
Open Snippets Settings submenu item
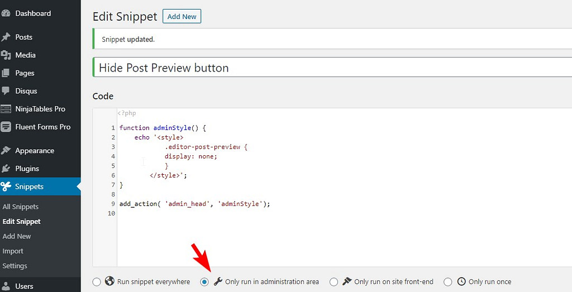click(x=15, y=266)
